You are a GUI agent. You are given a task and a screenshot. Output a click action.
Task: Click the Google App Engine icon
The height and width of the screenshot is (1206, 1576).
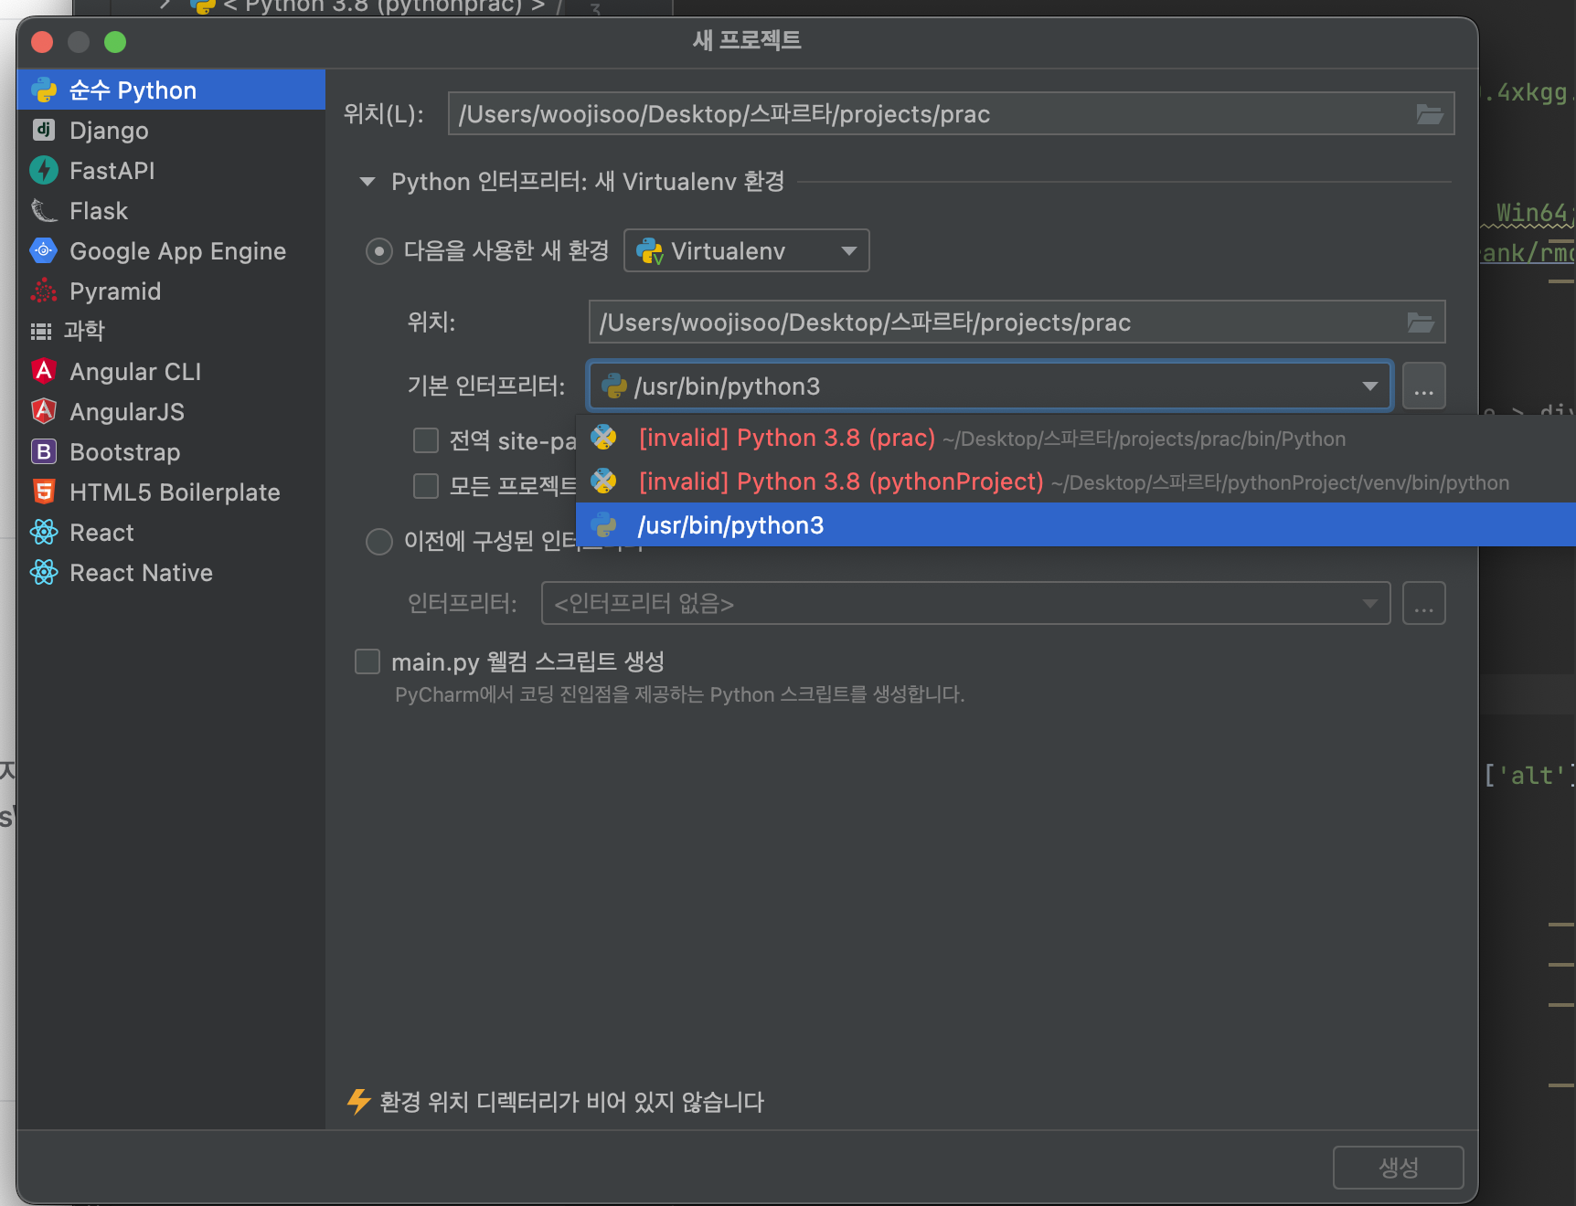coord(44,250)
